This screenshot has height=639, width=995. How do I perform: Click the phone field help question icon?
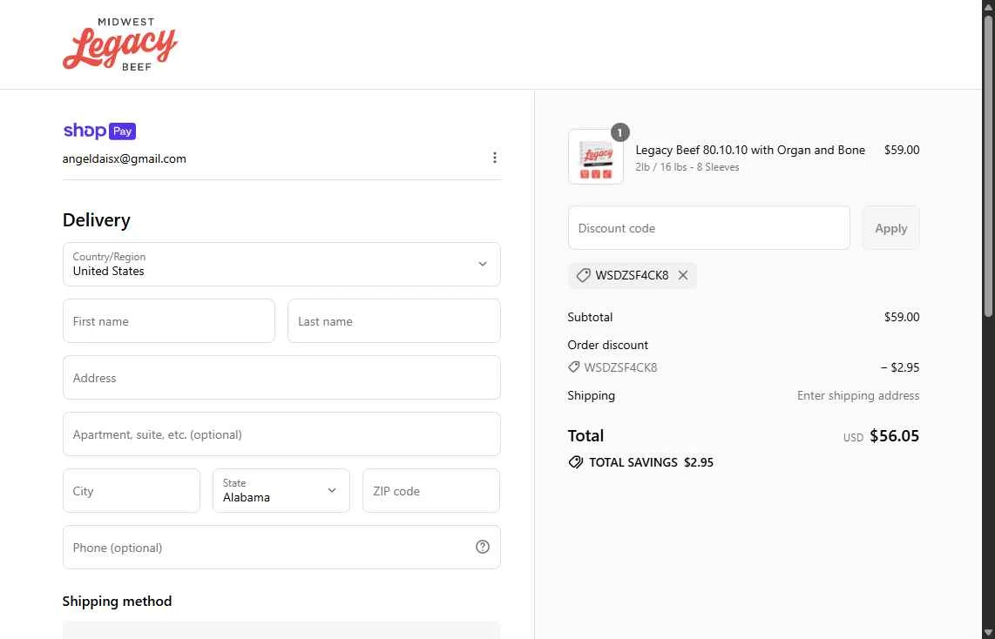[x=483, y=547]
